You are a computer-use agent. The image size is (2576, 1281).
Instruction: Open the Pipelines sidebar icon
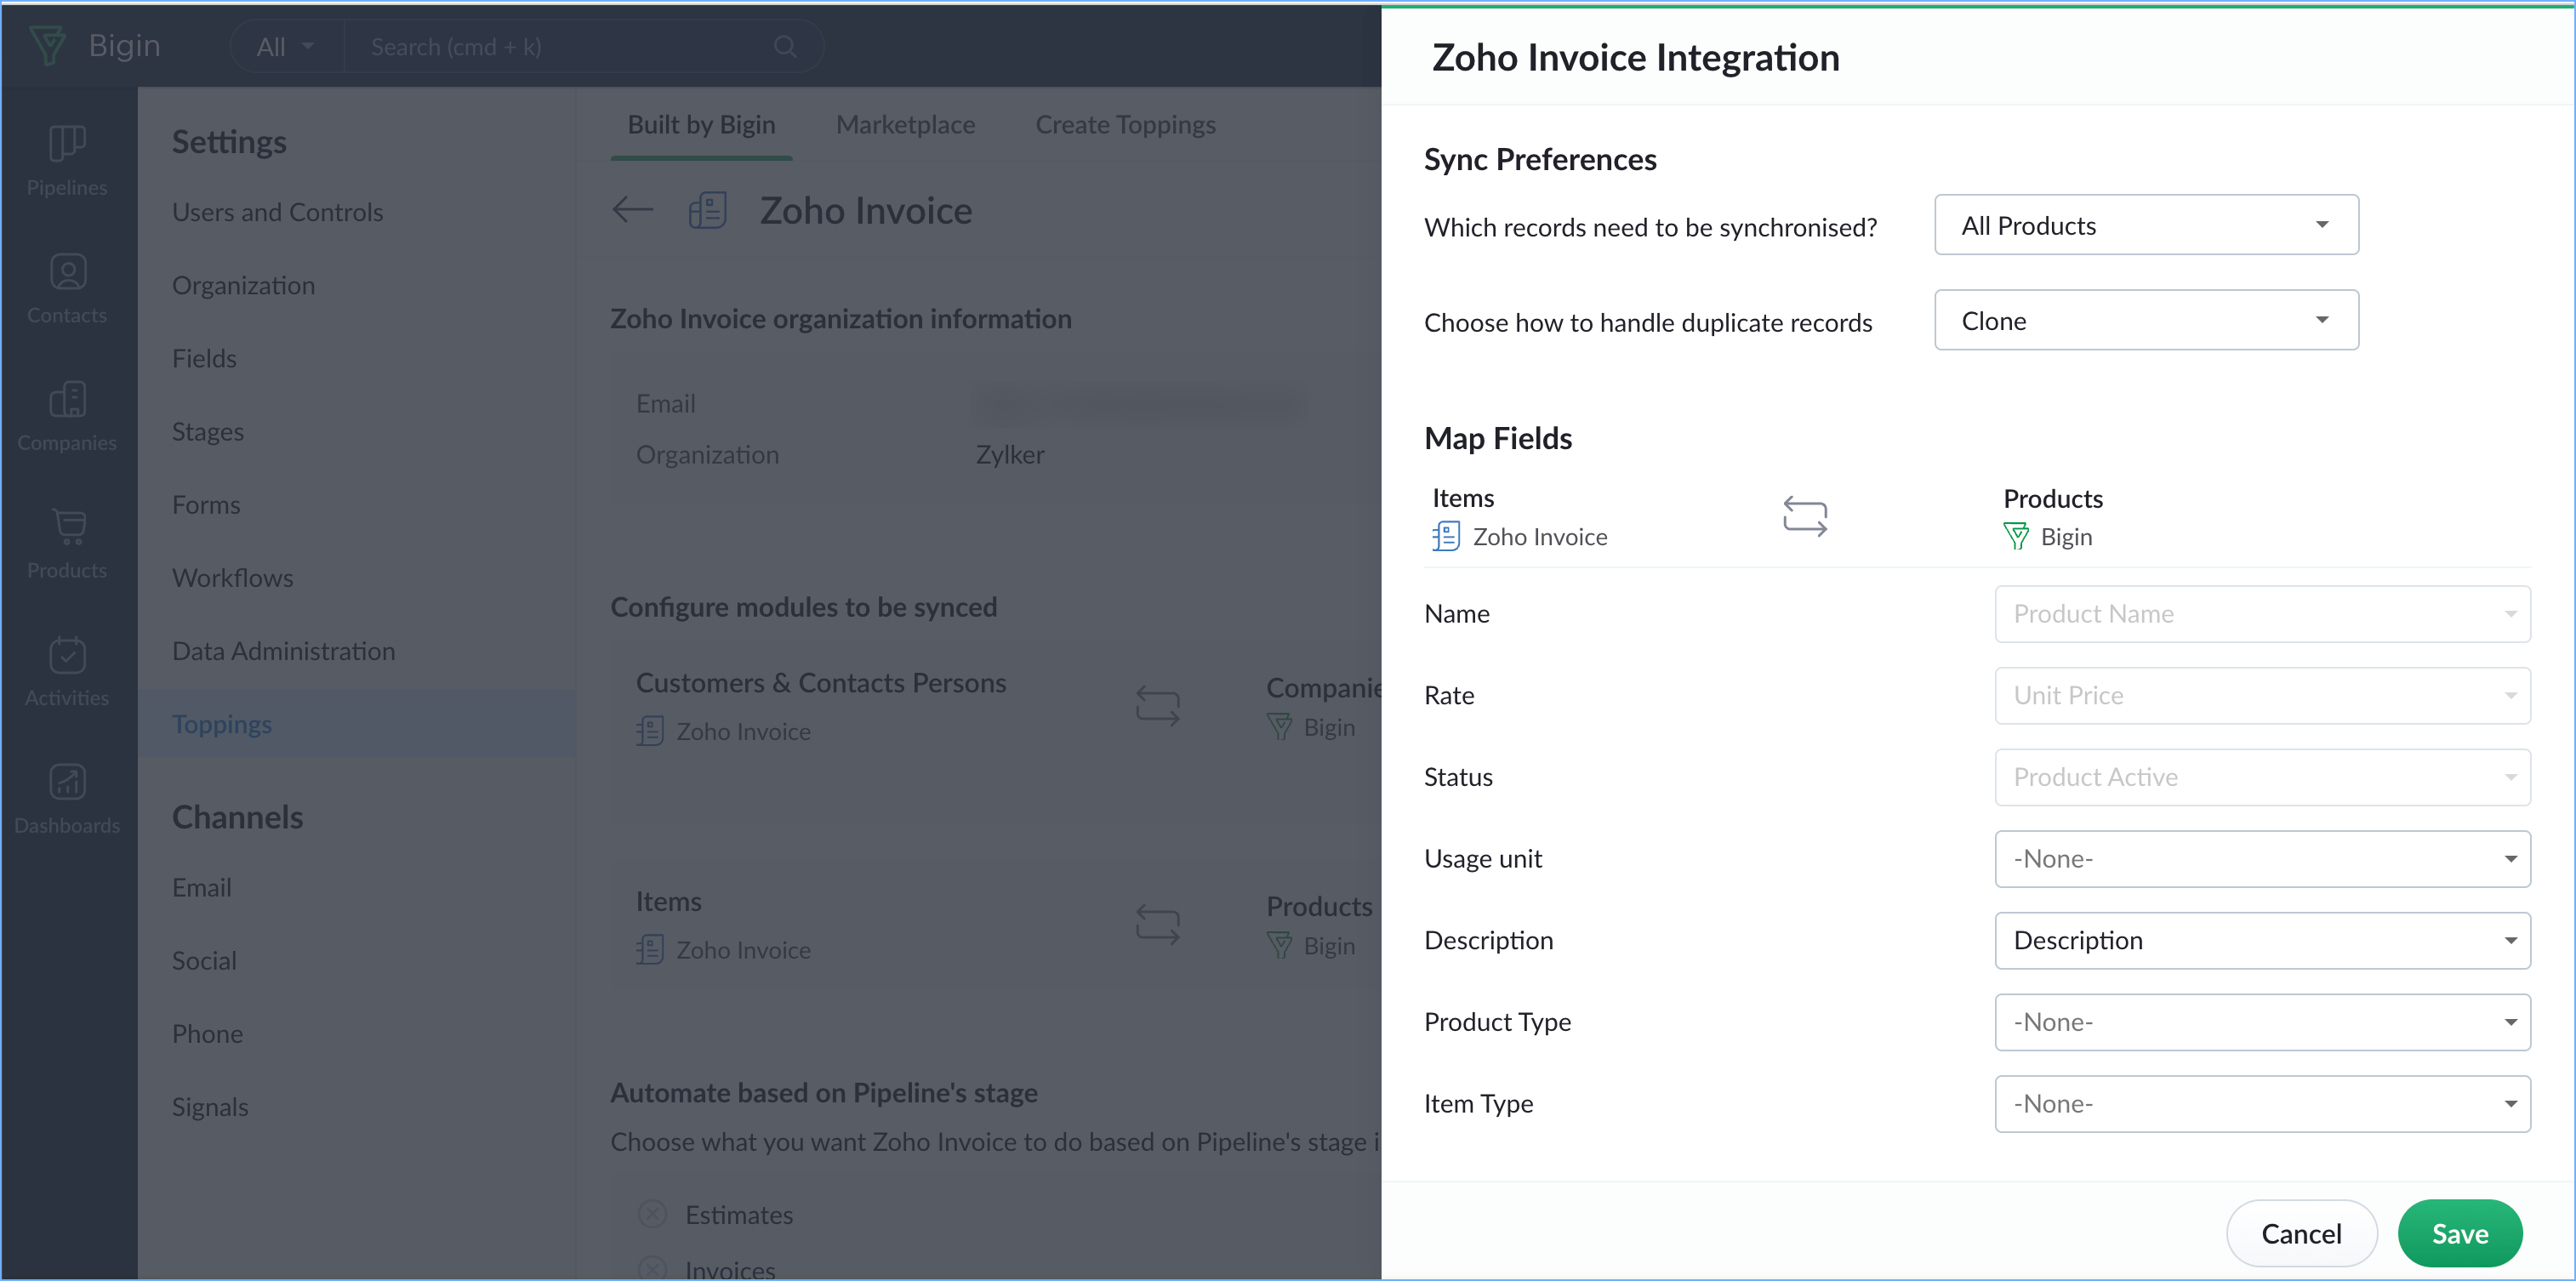[x=67, y=143]
